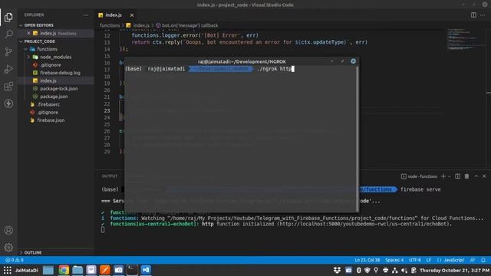Open the Run and Debug view
The width and height of the screenshot is (491, 276).
point(8,69)
